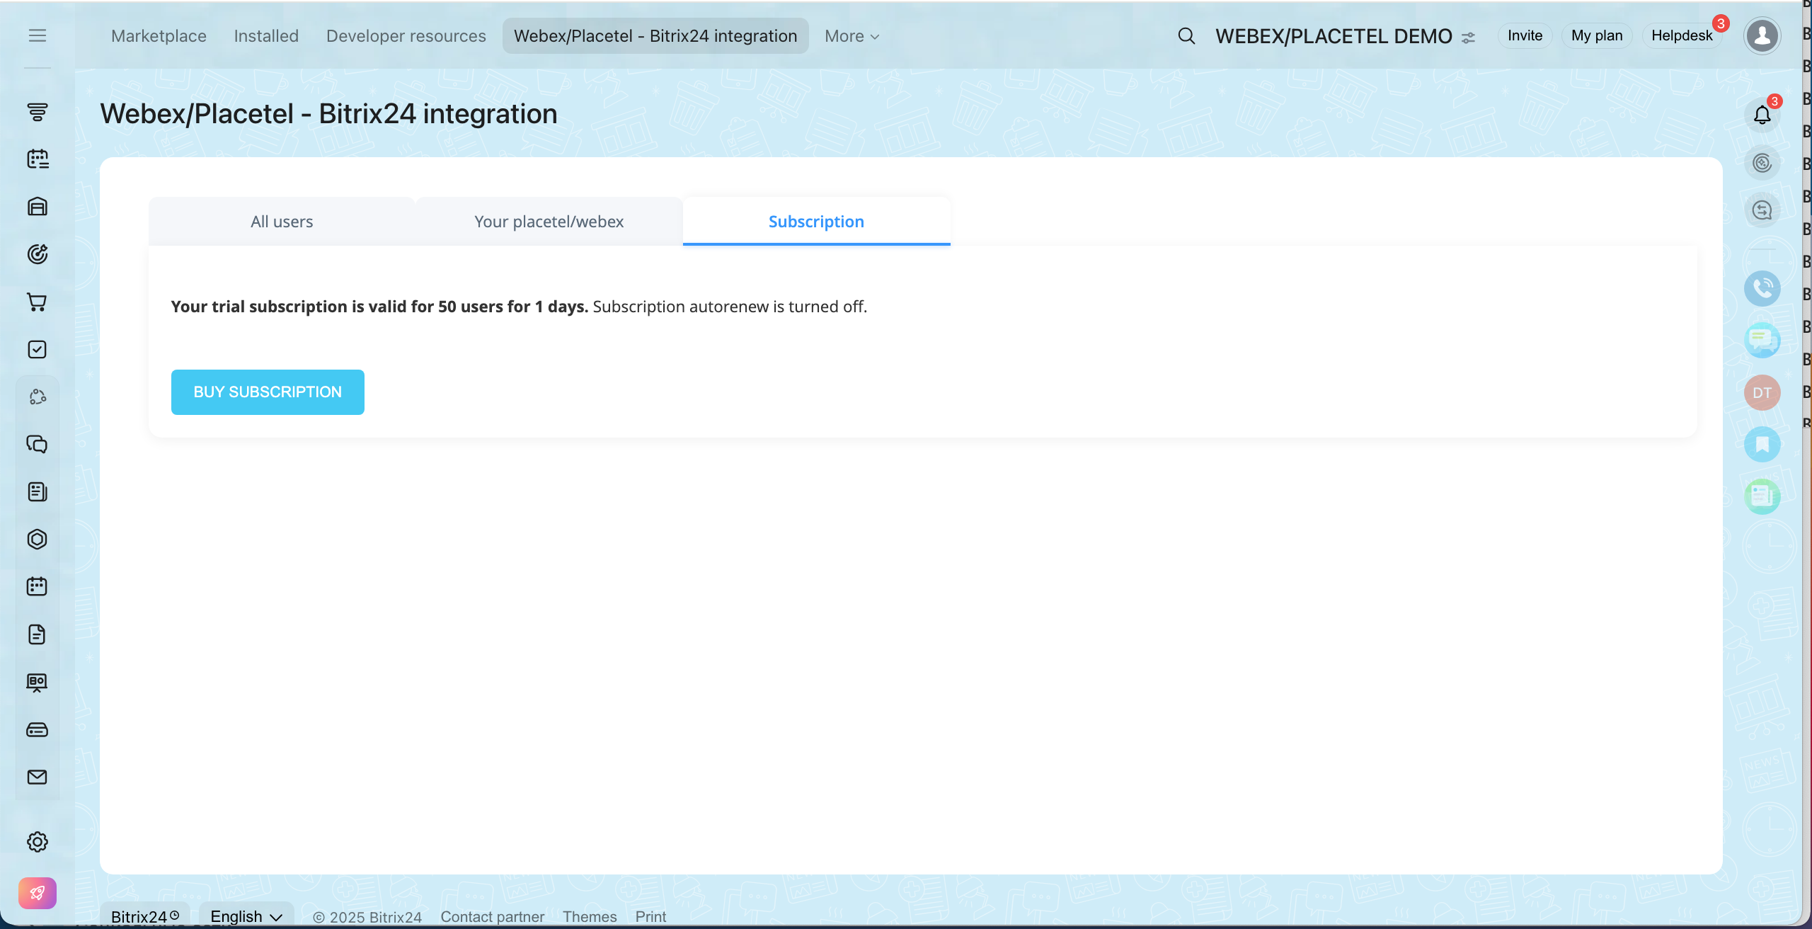Image resolution: width=1812 pixels, height=929 pixels.
Task: Expand the More dropdown in top menu
Action: coord(851,36)
